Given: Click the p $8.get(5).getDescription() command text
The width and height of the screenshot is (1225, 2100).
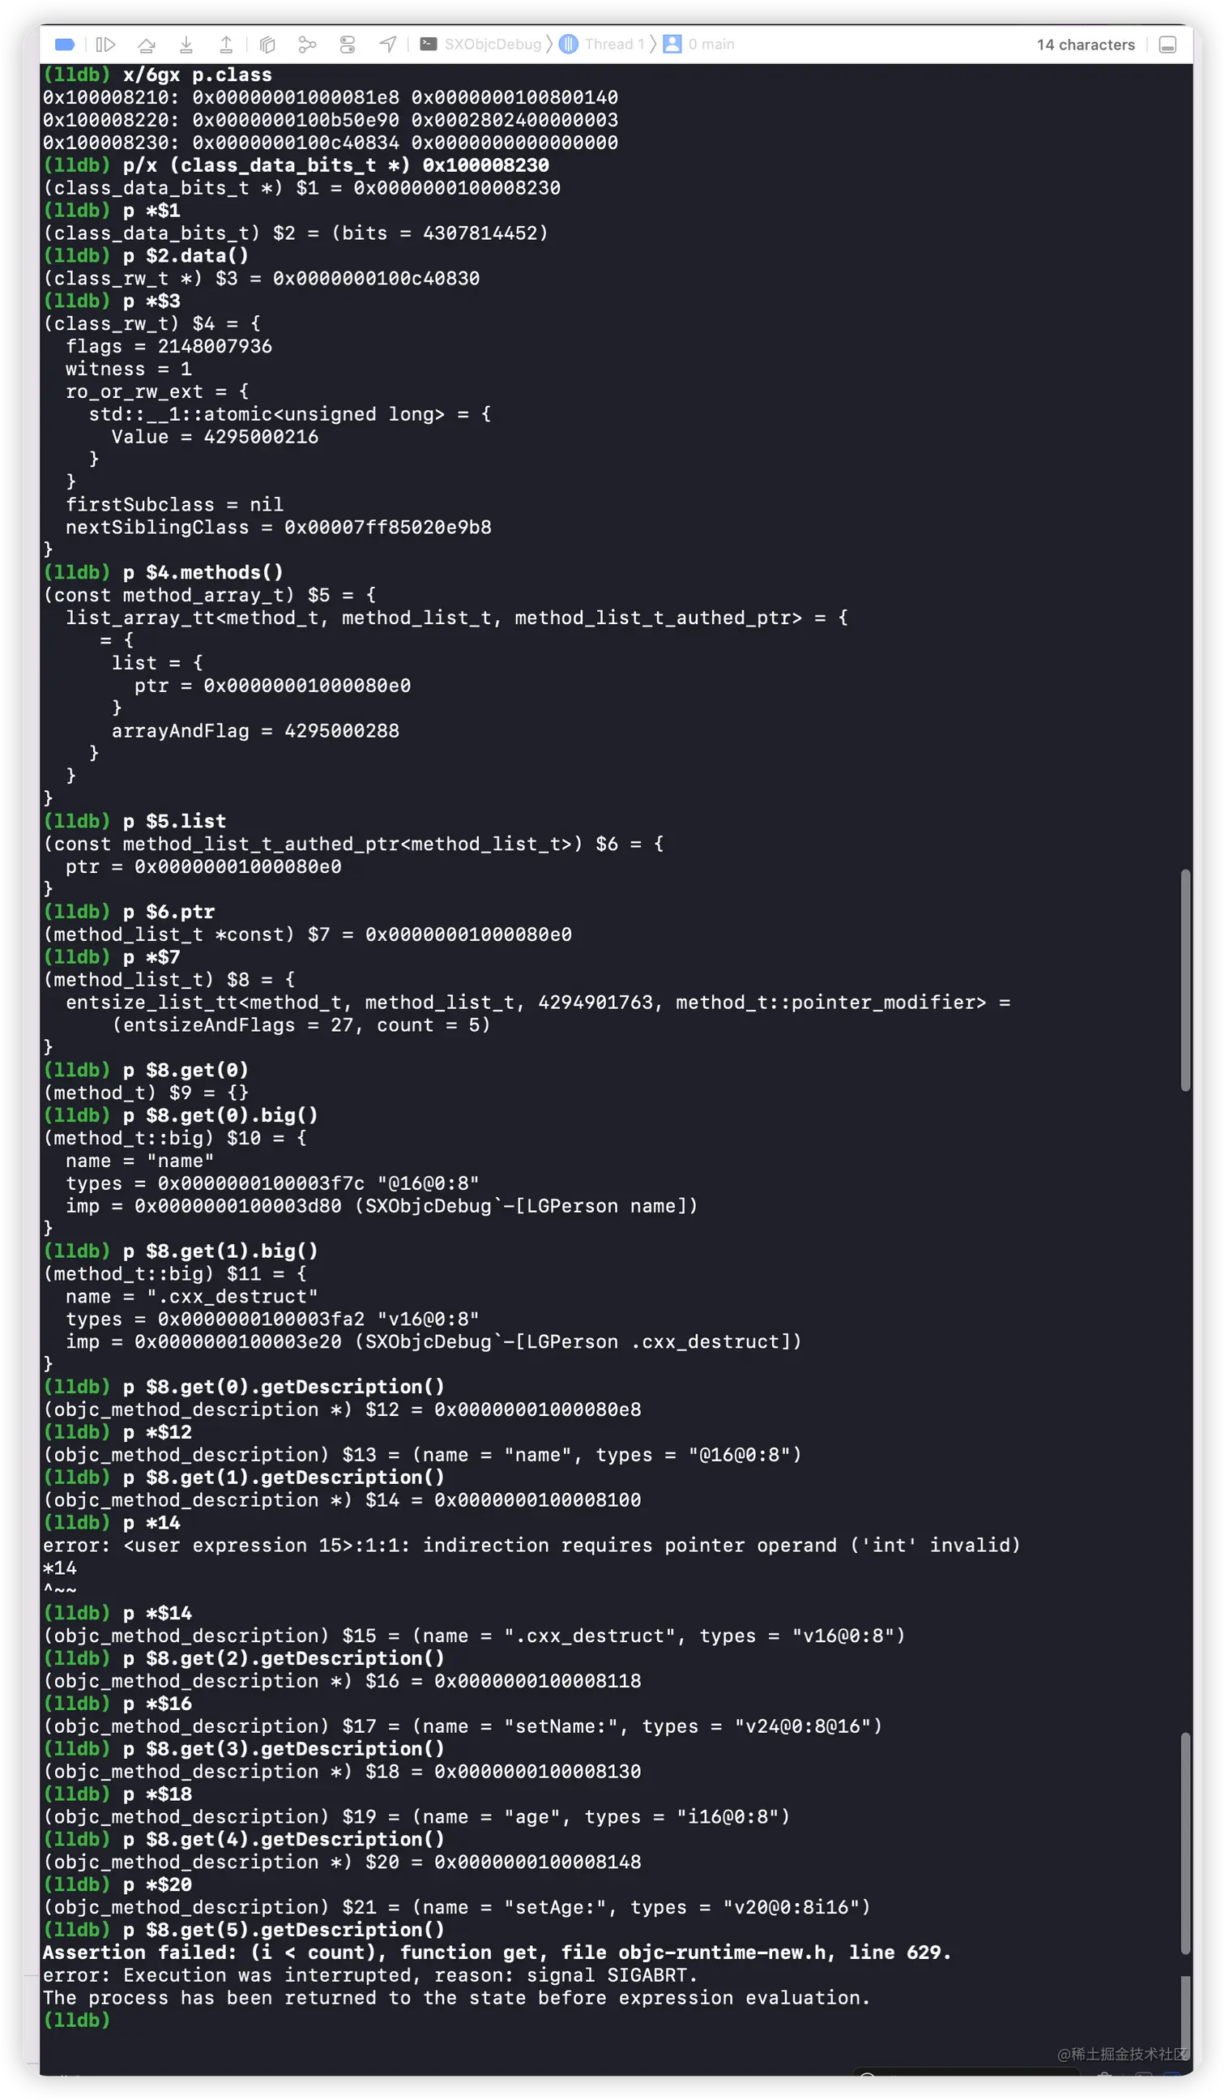Looking at the screenshot, I should (x=283, y=1930).
